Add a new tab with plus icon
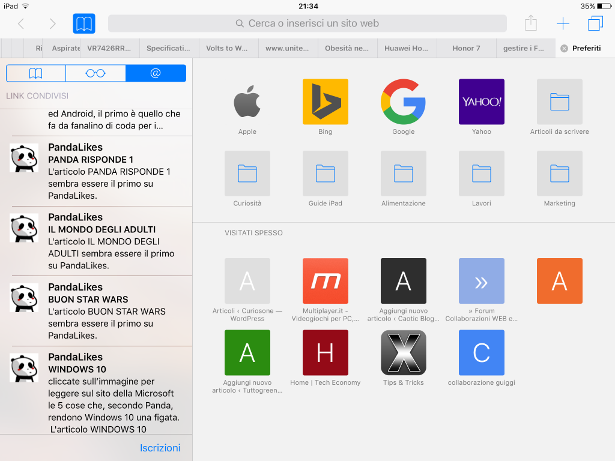The width and height of the screenshot is (615, 461). 563,23
